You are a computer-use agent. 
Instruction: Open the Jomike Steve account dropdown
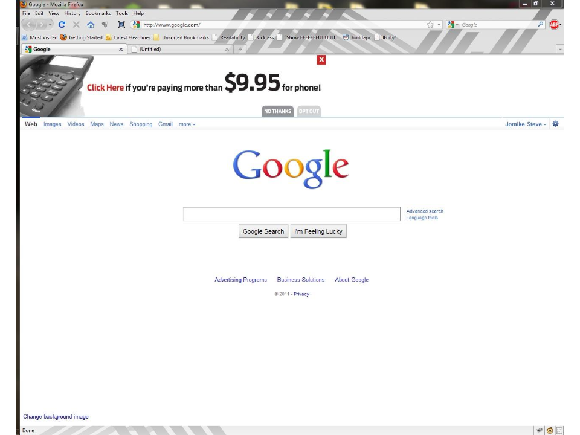pyautogui.click(x=526, y=124)
